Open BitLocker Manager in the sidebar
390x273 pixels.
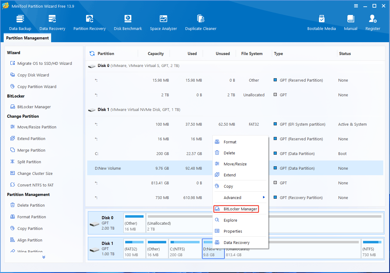click(30, 107)
